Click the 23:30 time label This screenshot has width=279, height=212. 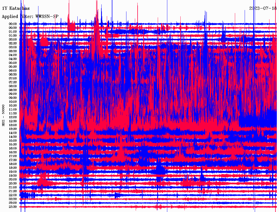pyautogui.click(x=13, y=207)
